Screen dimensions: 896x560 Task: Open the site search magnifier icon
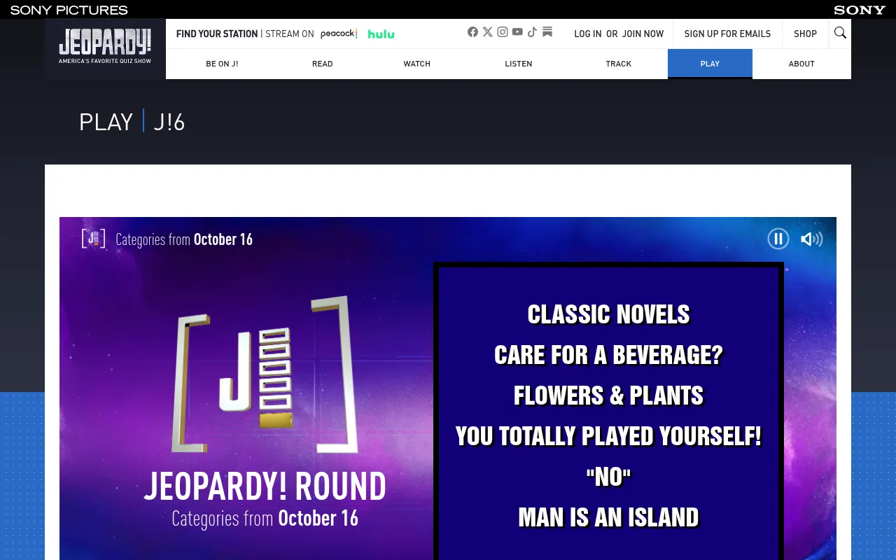840,33
